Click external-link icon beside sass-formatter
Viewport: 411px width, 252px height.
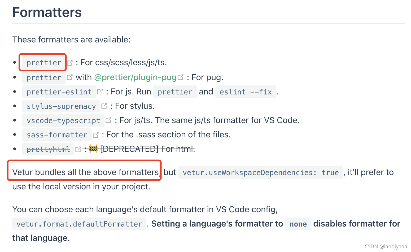[96, 135]
